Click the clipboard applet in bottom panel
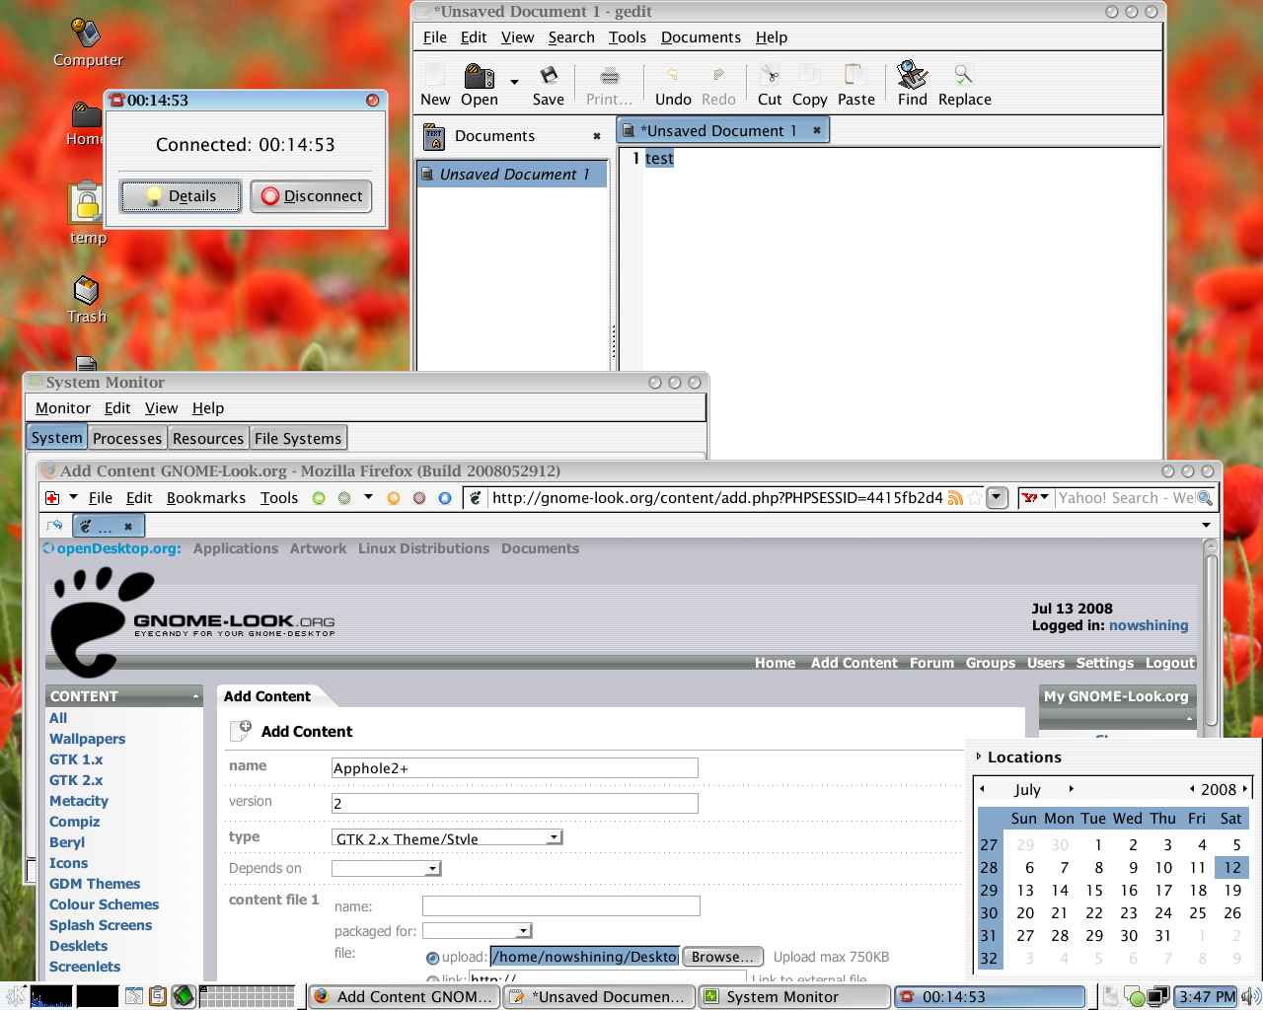 pyautogui.click(x=157, y=996)
